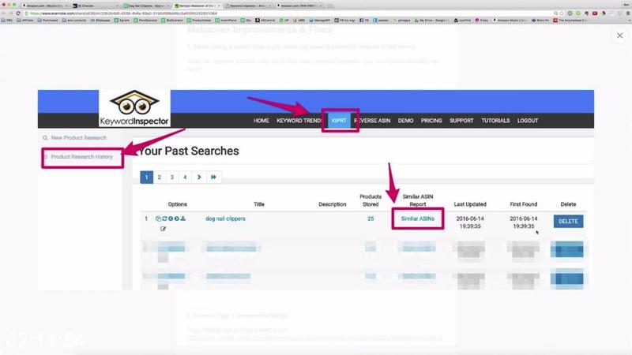The width and height of the screenshot is (632, 355).
Task: Go to page 4 in pagination
Action: [x=185, y=177]
